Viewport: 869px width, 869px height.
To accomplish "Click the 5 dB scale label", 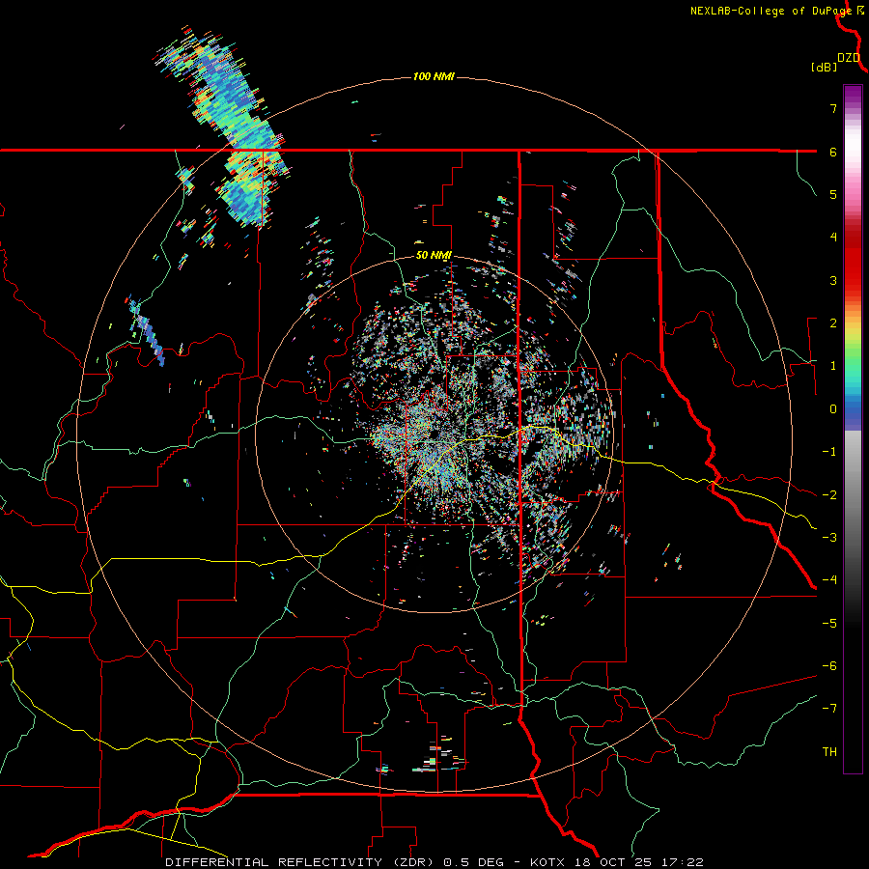I will (x=833, y=194).
